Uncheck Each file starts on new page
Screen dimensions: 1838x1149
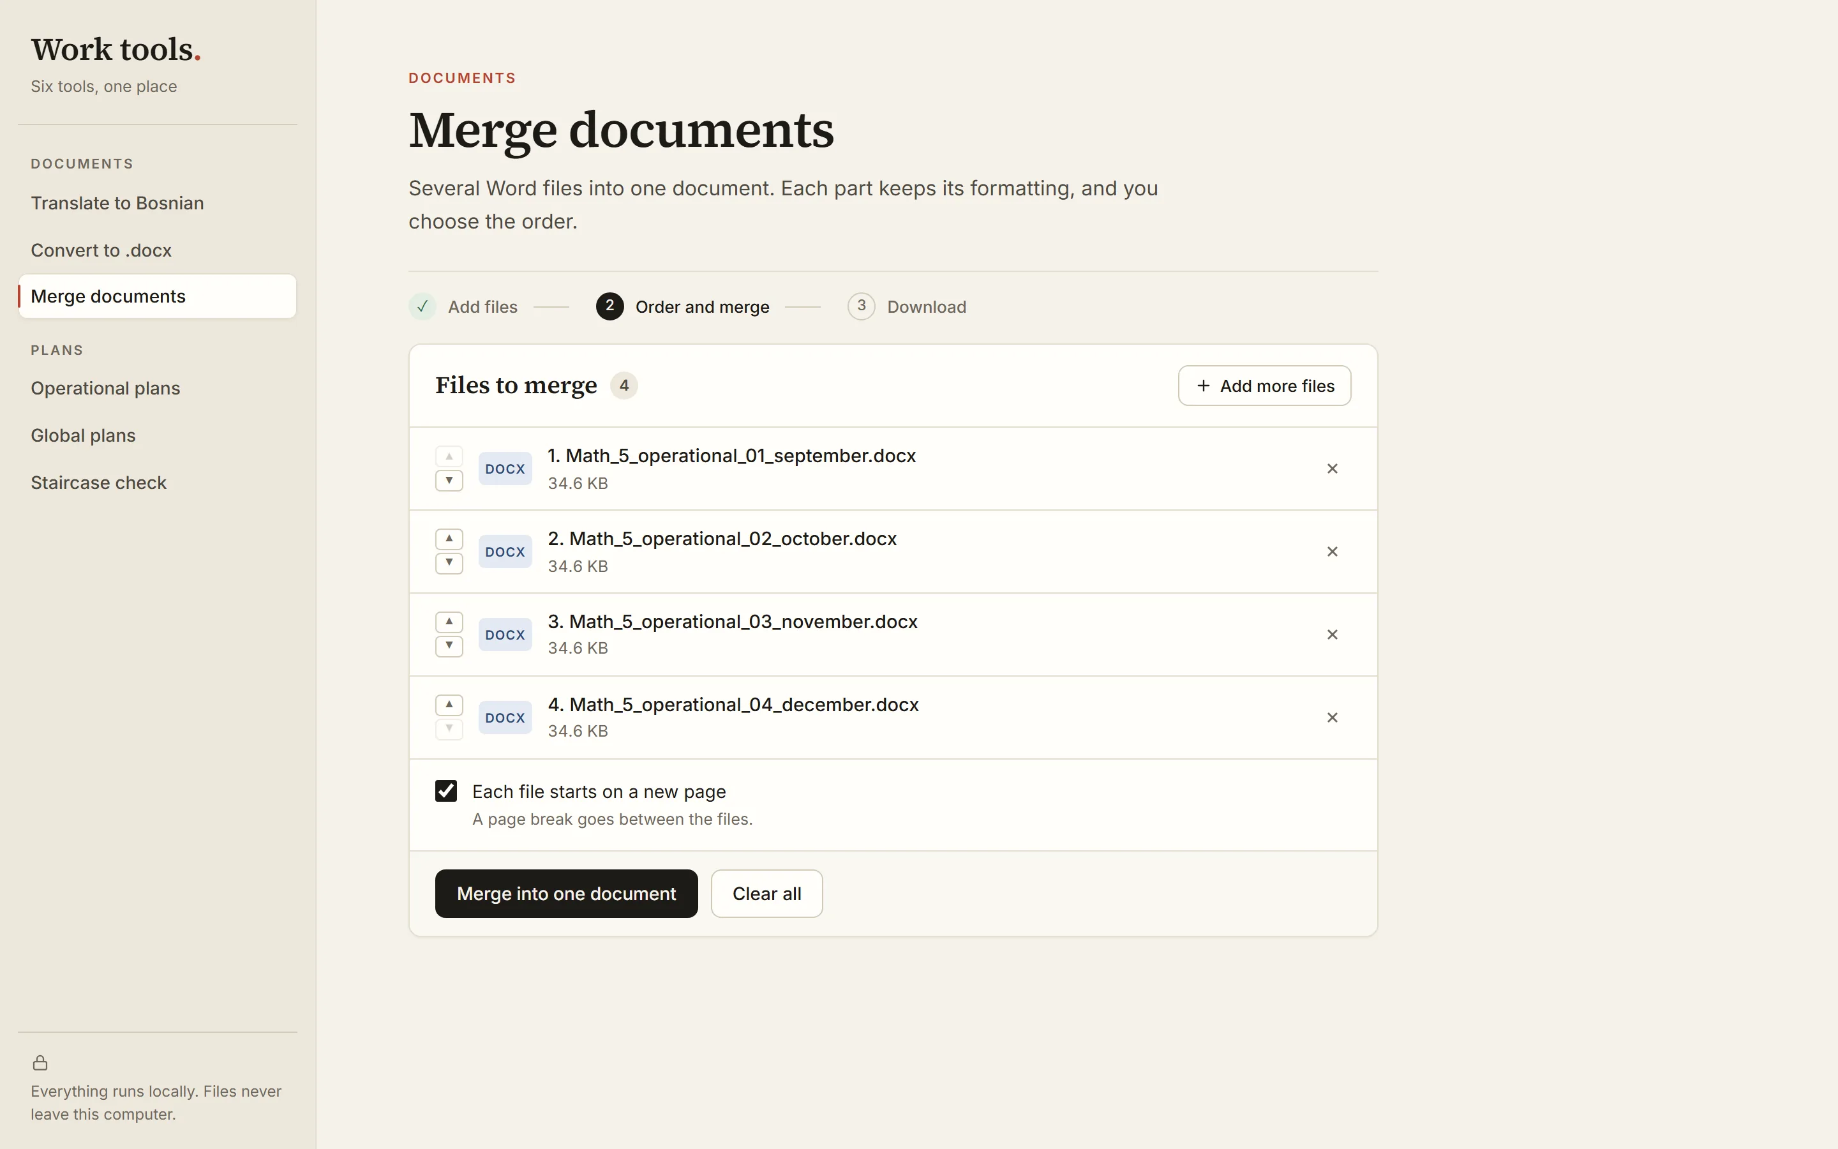(x=446, y=791)
